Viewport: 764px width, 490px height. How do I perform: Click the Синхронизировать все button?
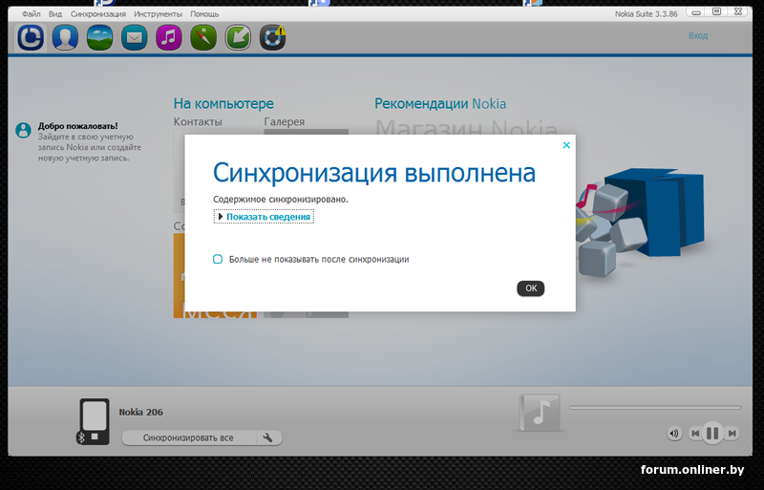[x=188, y=437]
